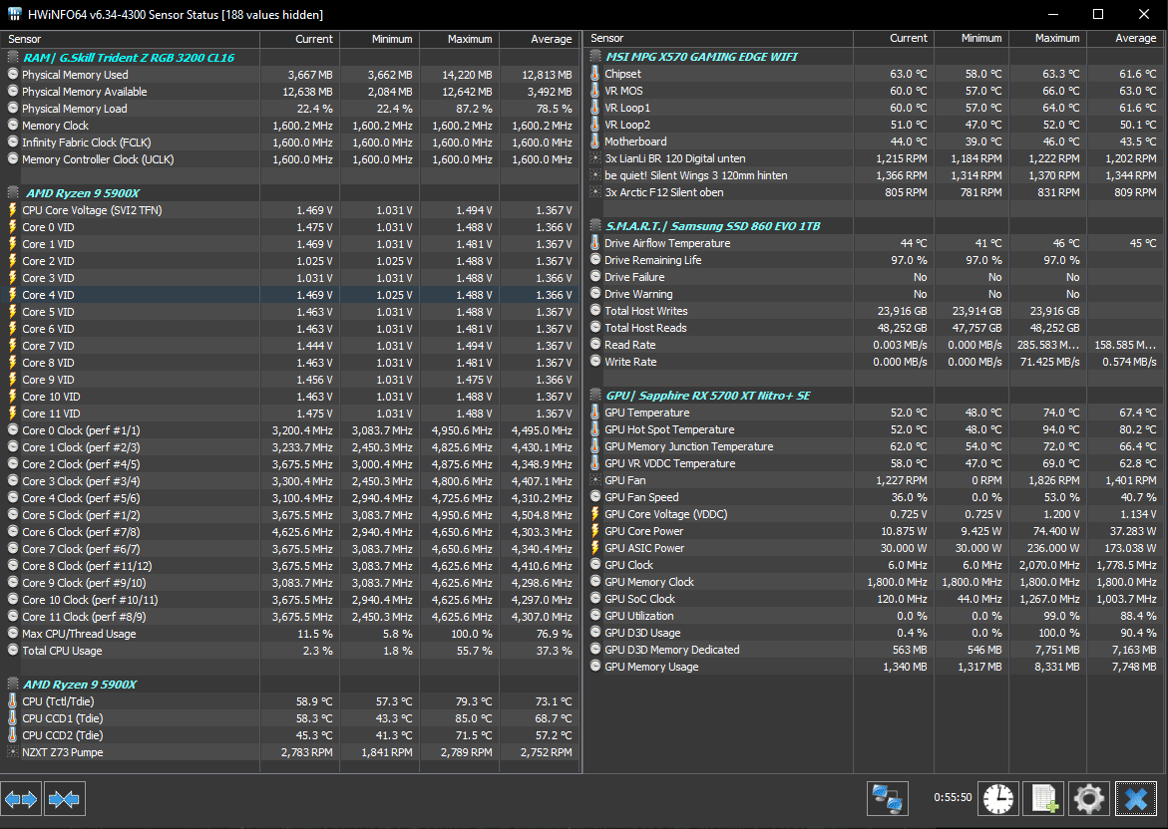
Task: Click the RAM G.Skill Trident Z group icon
Action: pos(13,58)
